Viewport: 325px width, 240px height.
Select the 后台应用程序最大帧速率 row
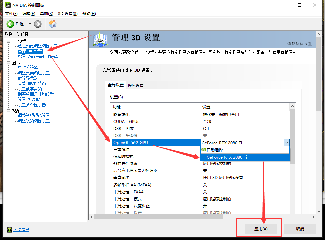coord(201,171)
